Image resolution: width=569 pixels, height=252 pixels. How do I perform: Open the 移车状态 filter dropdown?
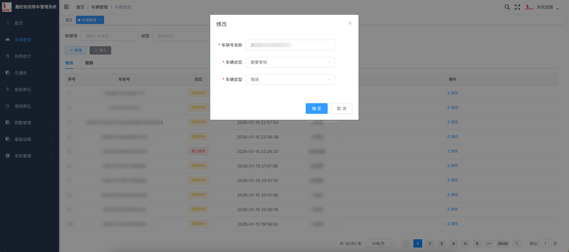[x=181, y=36]
